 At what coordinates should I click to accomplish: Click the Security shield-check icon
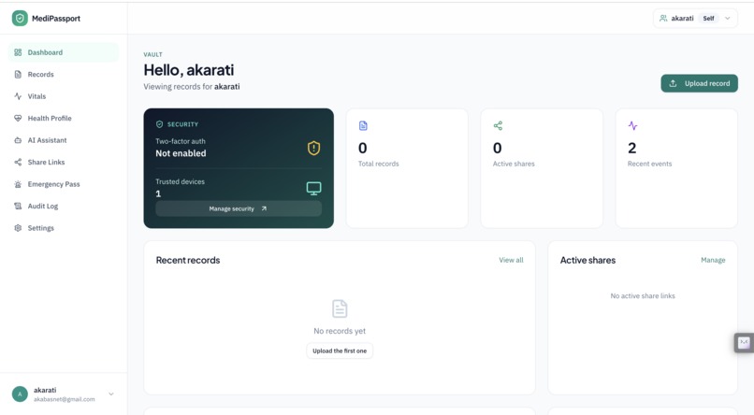(159, 124)
